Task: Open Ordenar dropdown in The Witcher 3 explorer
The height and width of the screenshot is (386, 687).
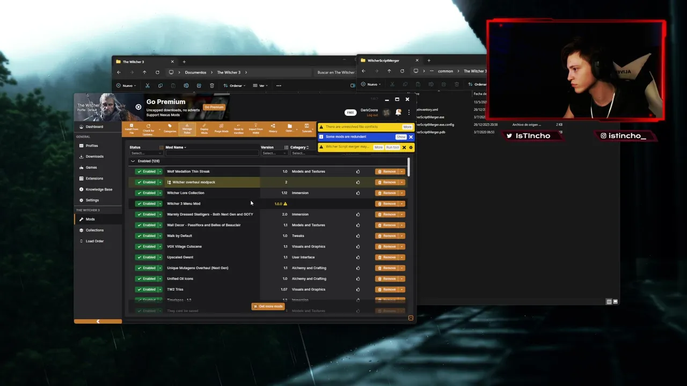Action: (235, 86)
